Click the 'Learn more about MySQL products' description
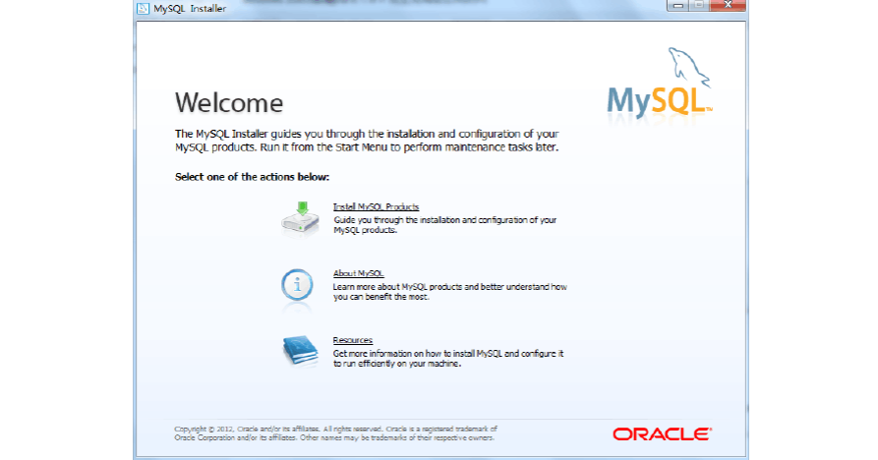Viewport: 878px width, 460px height. pyautogui.click(x=450, y=292)
